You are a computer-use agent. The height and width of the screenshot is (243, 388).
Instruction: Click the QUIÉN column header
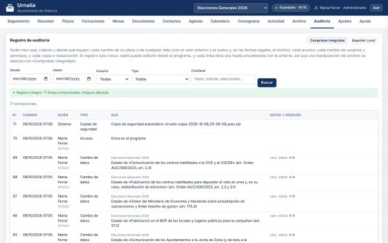pyautogui.click(x=63, y=115)
